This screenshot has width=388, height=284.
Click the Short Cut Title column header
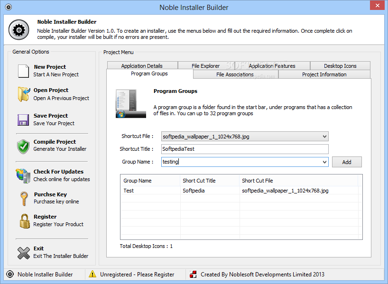click(x=210, y=181)
